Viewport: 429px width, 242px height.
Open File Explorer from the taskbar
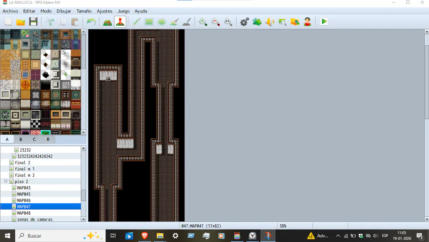(x=160, y=236)
